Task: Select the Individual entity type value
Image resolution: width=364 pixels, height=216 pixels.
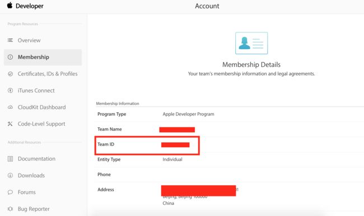Action: click(172, 159)
